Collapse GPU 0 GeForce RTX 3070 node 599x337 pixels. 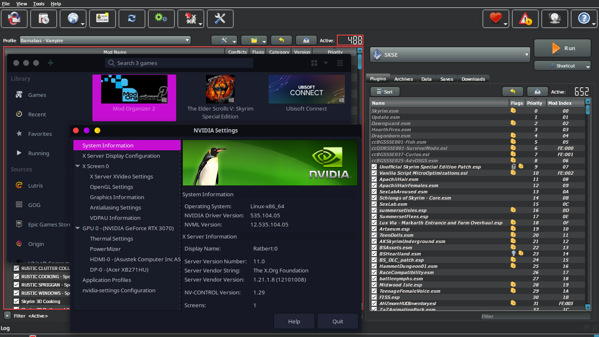tap(78, 228)
